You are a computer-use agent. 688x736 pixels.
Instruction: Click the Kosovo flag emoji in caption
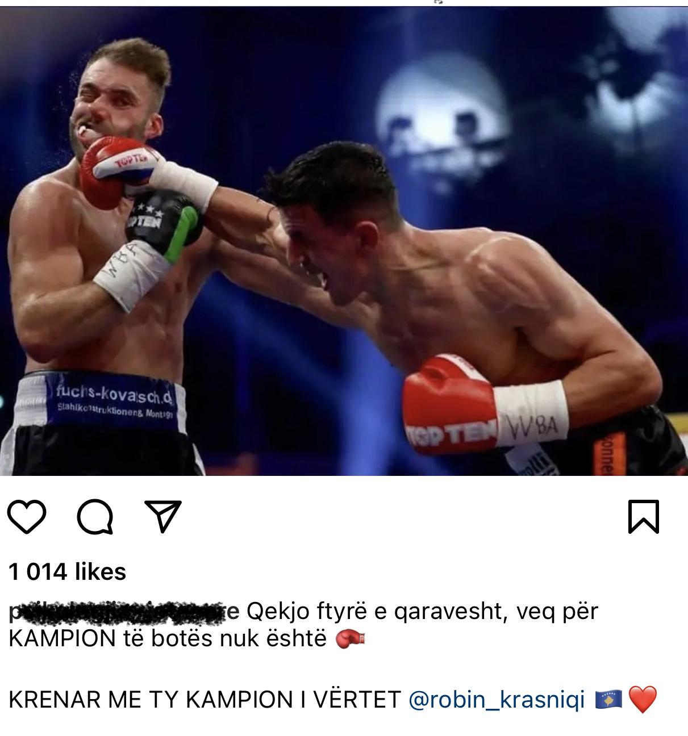[608, 699]
